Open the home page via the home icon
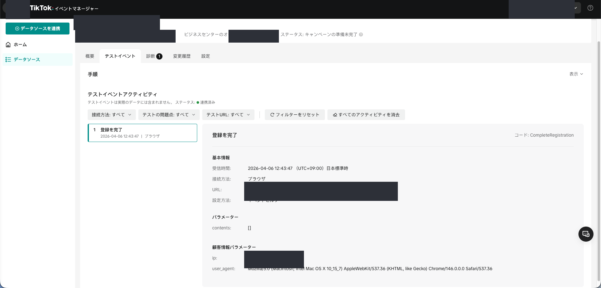The height and width of the screenshot is (288, 601). pyautogui.click(x=8, y=45)
